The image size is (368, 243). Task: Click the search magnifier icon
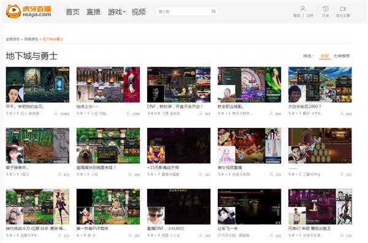(x=213, y=11)
